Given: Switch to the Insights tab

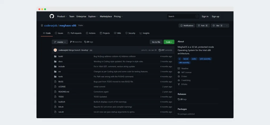Looking at the screenshot, I should [145, 33].
